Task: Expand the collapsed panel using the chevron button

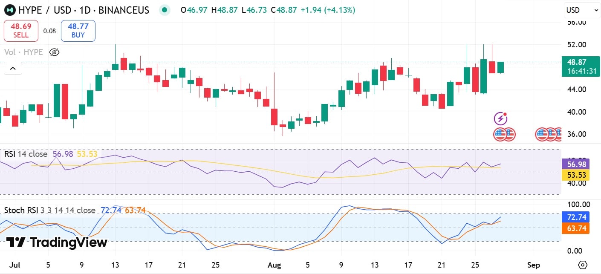Action: 13,68
